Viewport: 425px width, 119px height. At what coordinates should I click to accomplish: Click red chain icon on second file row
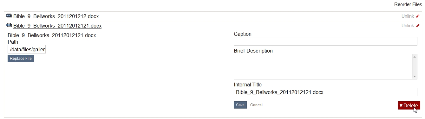418,26
